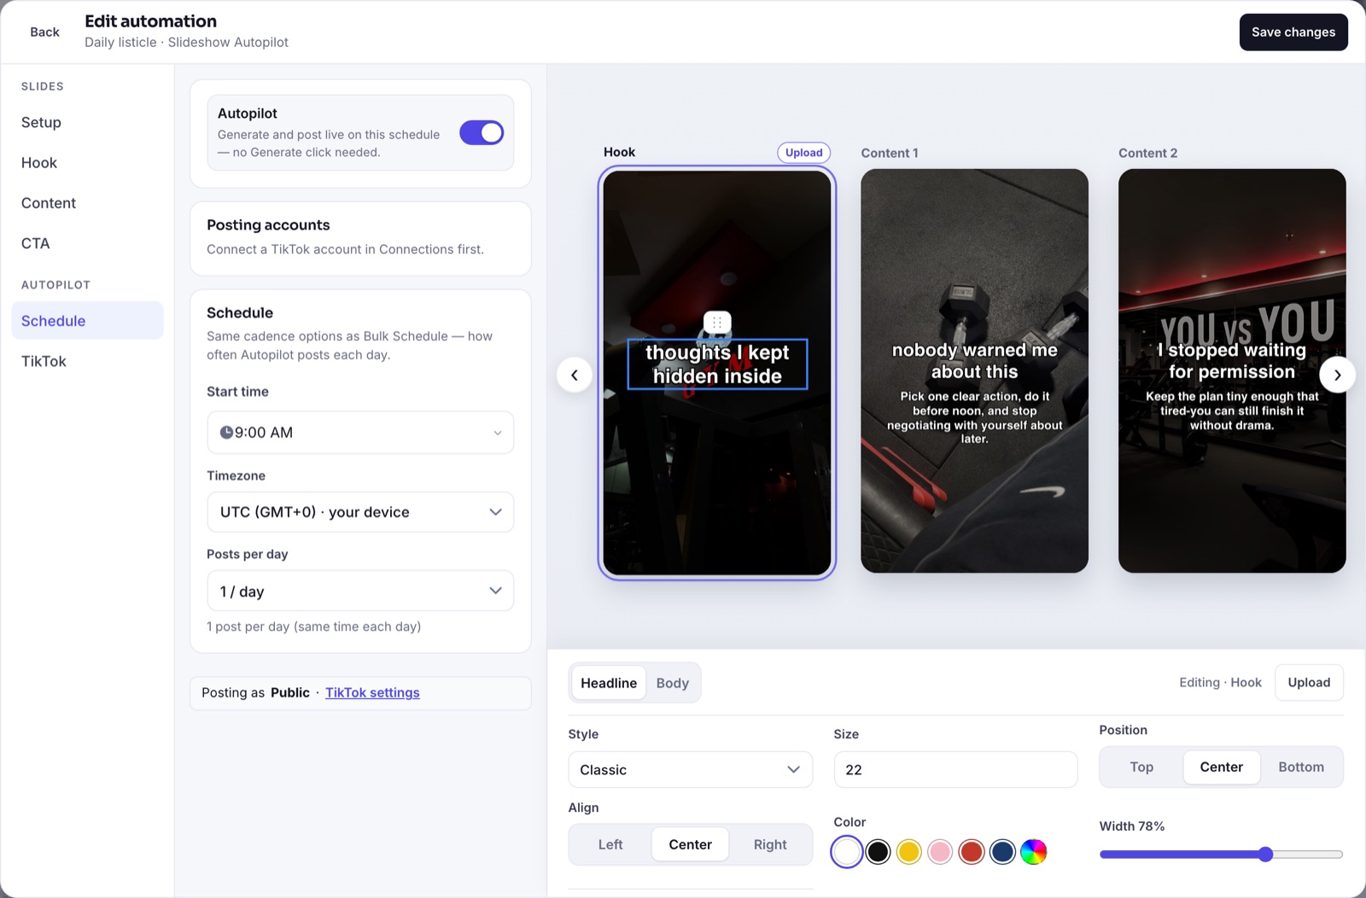Screen dimensions: 1366x898
Task: Set position to Bottom
Action: 1301,767
